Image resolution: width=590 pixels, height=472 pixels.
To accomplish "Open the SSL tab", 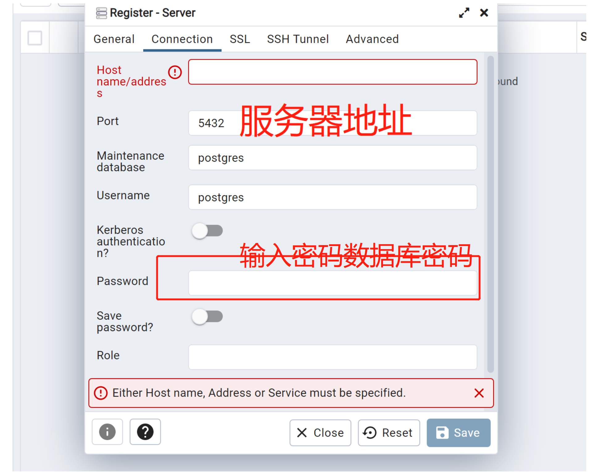I will [x=240, y=39].
